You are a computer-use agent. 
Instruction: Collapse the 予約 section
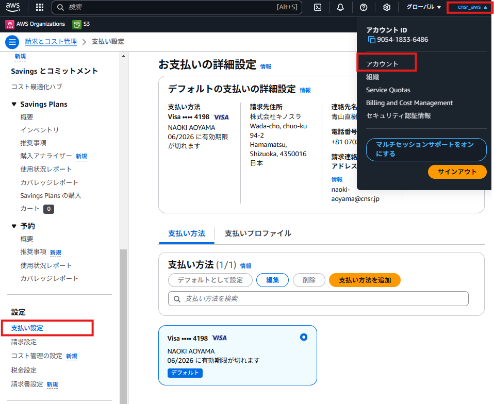click(14, 226)
